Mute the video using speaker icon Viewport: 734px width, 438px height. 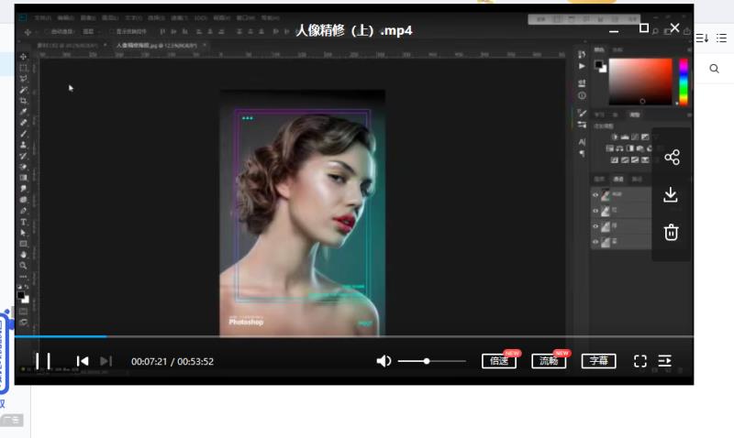pyautogui.click(x=384, y=361)
